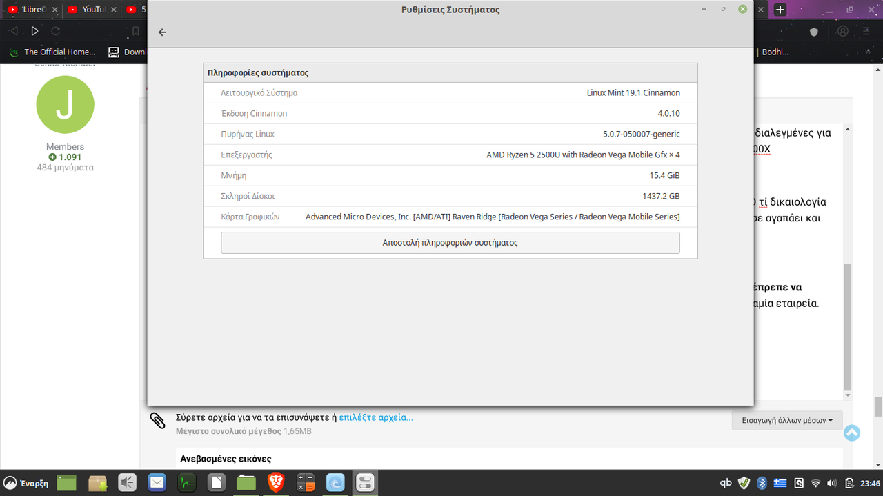Open the Downl... bookmark
The height and width of the screenshot is (496, 883).
tap(128, 52)
